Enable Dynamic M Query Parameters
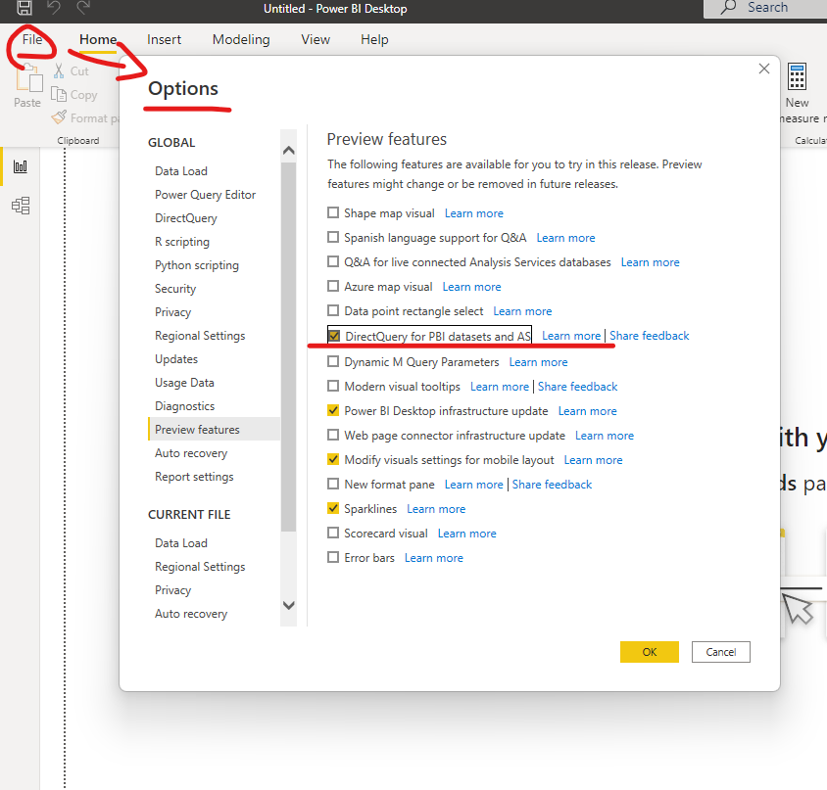The height and width of the screenshot is (790, 827). pos(333,361)
